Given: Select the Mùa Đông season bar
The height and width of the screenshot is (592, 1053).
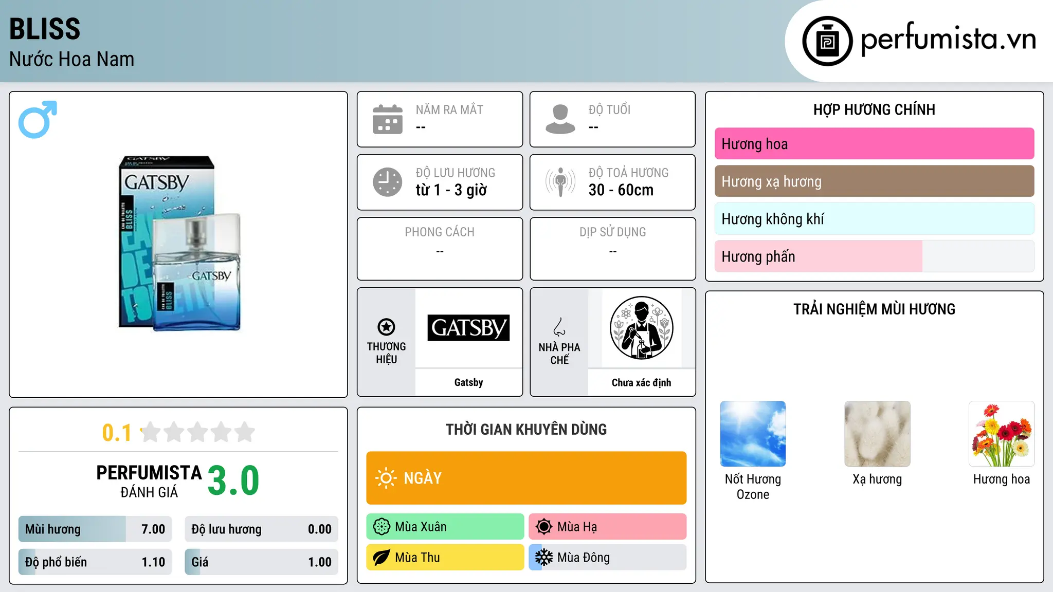Looking at the screenshot, I should [607, 558].
